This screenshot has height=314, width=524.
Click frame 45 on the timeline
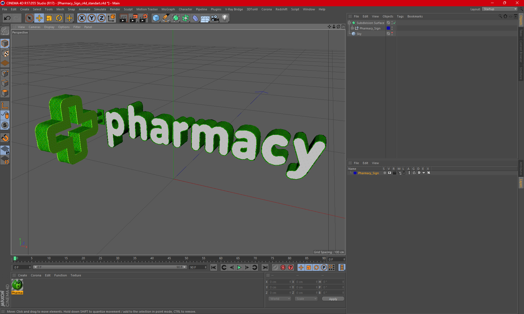coord(169,258)
